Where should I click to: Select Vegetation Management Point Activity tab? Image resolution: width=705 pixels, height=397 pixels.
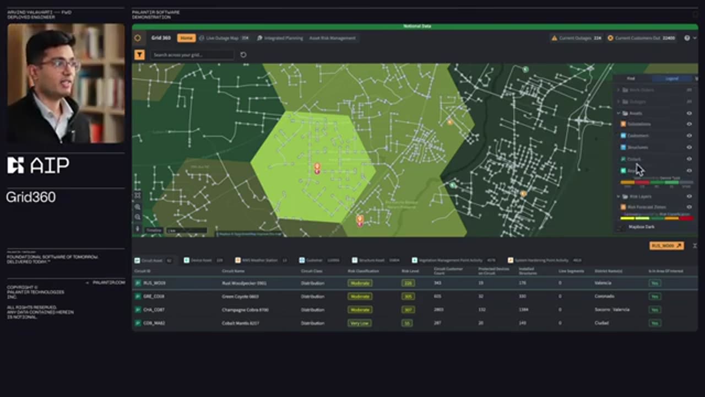(453, 260)
